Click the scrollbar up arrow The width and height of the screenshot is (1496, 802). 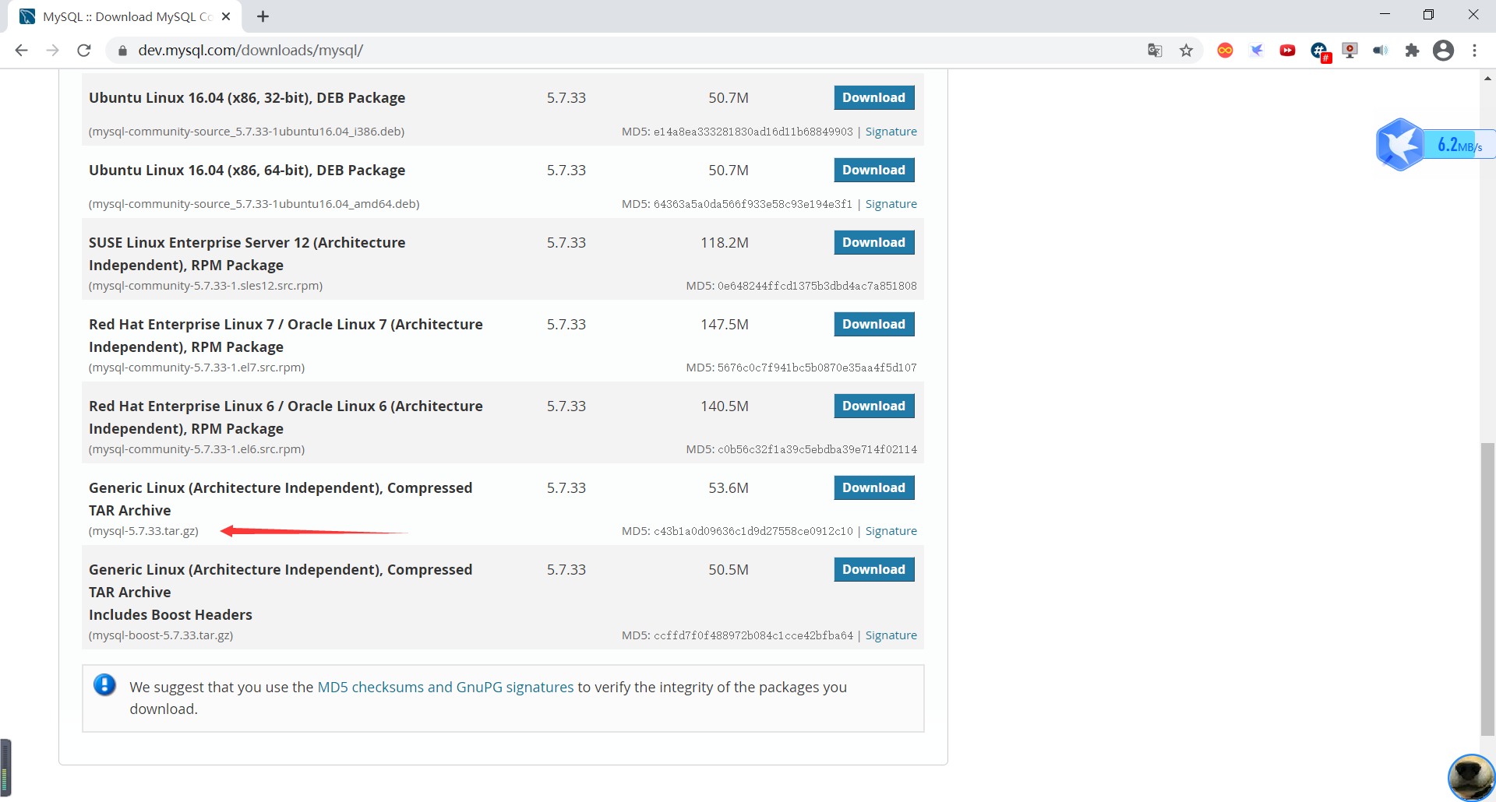click(x=1487, y=78)
